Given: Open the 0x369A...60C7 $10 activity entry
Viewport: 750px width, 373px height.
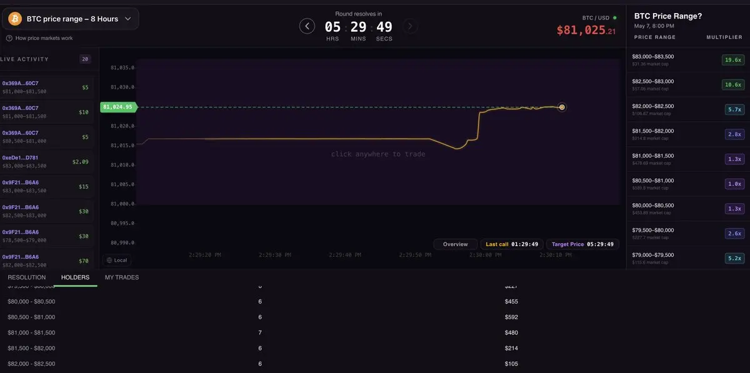Looking at the screenshot, I should (x=47, y=112).
